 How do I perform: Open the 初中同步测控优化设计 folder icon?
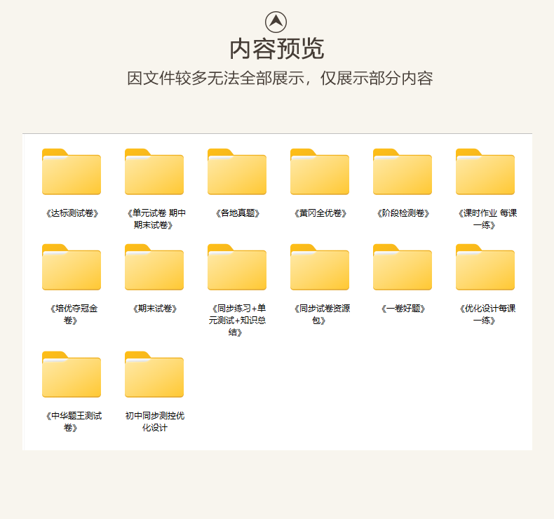pos(154,375)
